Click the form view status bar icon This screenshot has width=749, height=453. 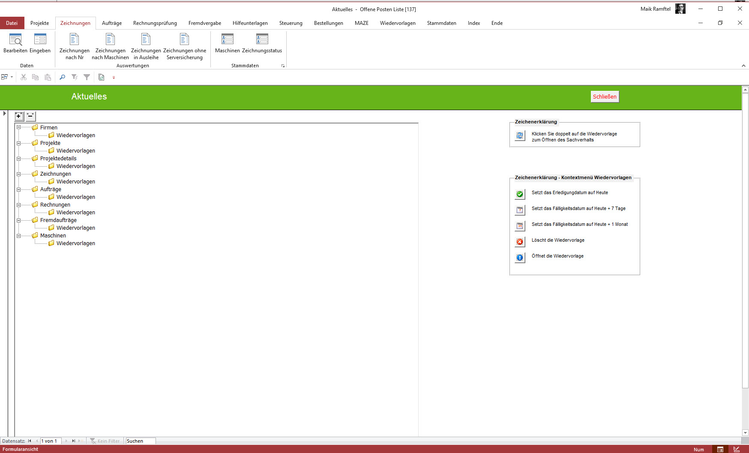pyautogui.click(x=720, y=449)
